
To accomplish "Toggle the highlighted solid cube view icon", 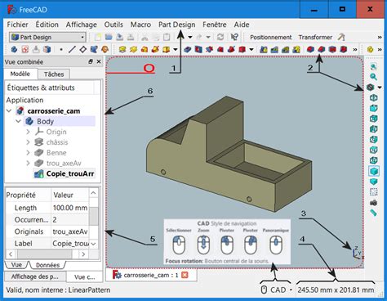I will [x=374, y=171].
